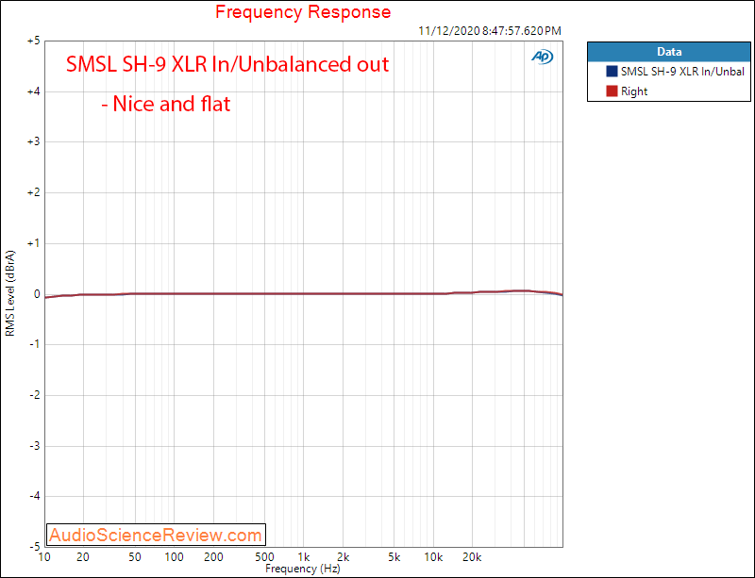Click the '5k' frequency axis tick label
This screenshot has width=755, height=578.
[x=394, y=557]
